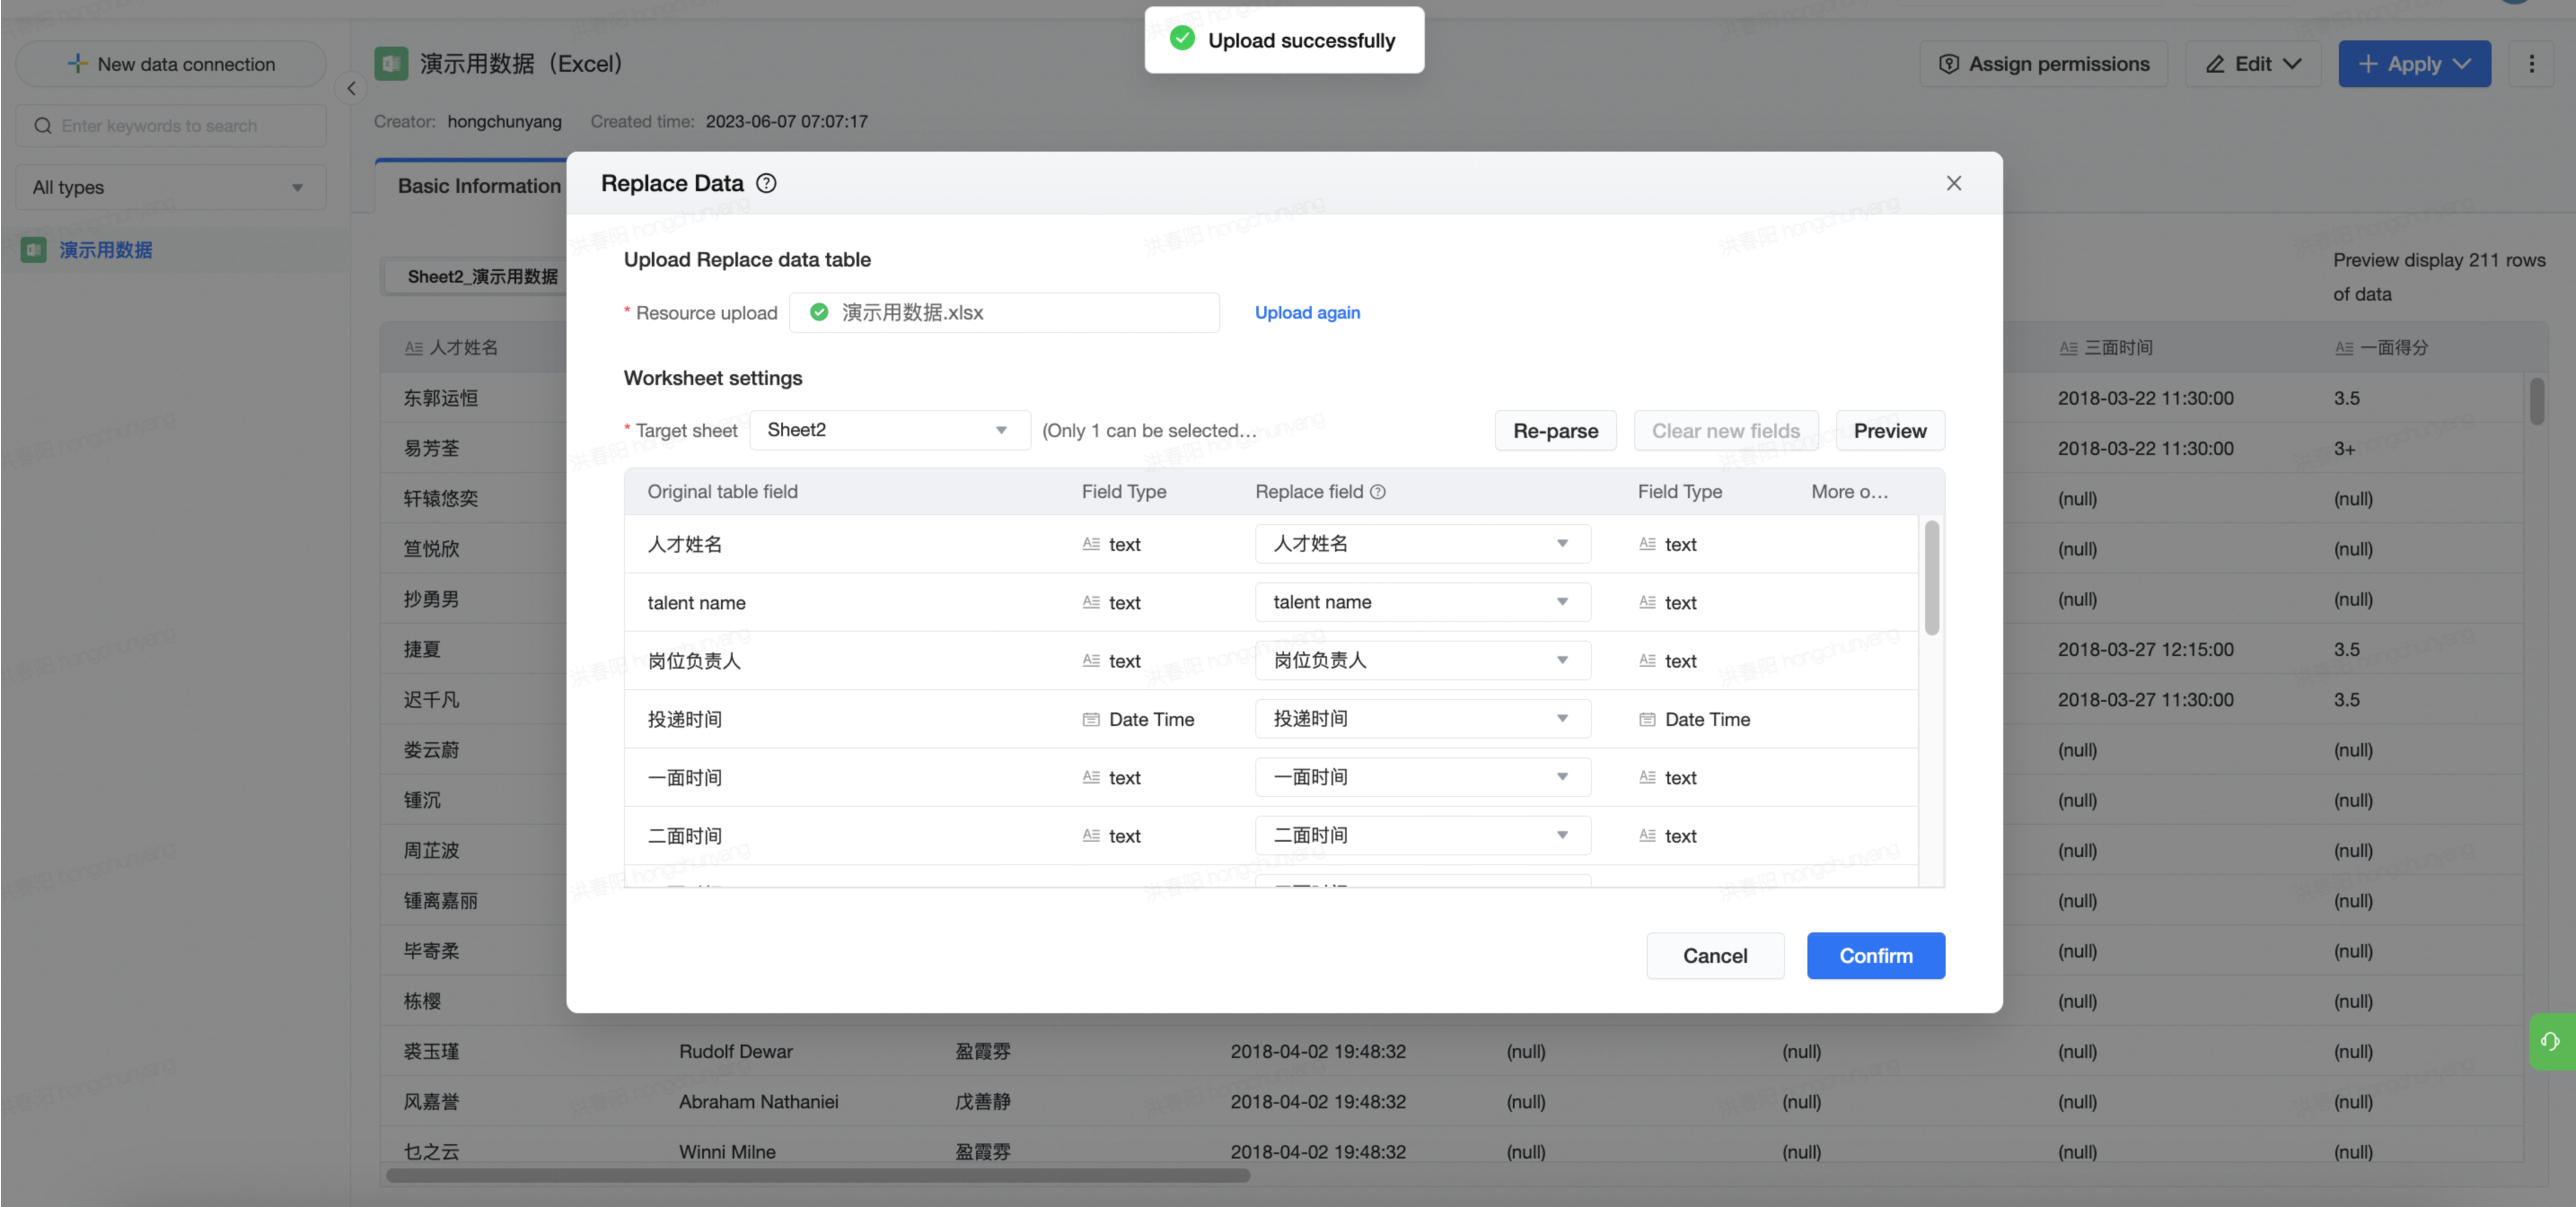Click the plus icon in New data connection
The width and height of the screenshot is (2576, 1207).
pos(77,64)
